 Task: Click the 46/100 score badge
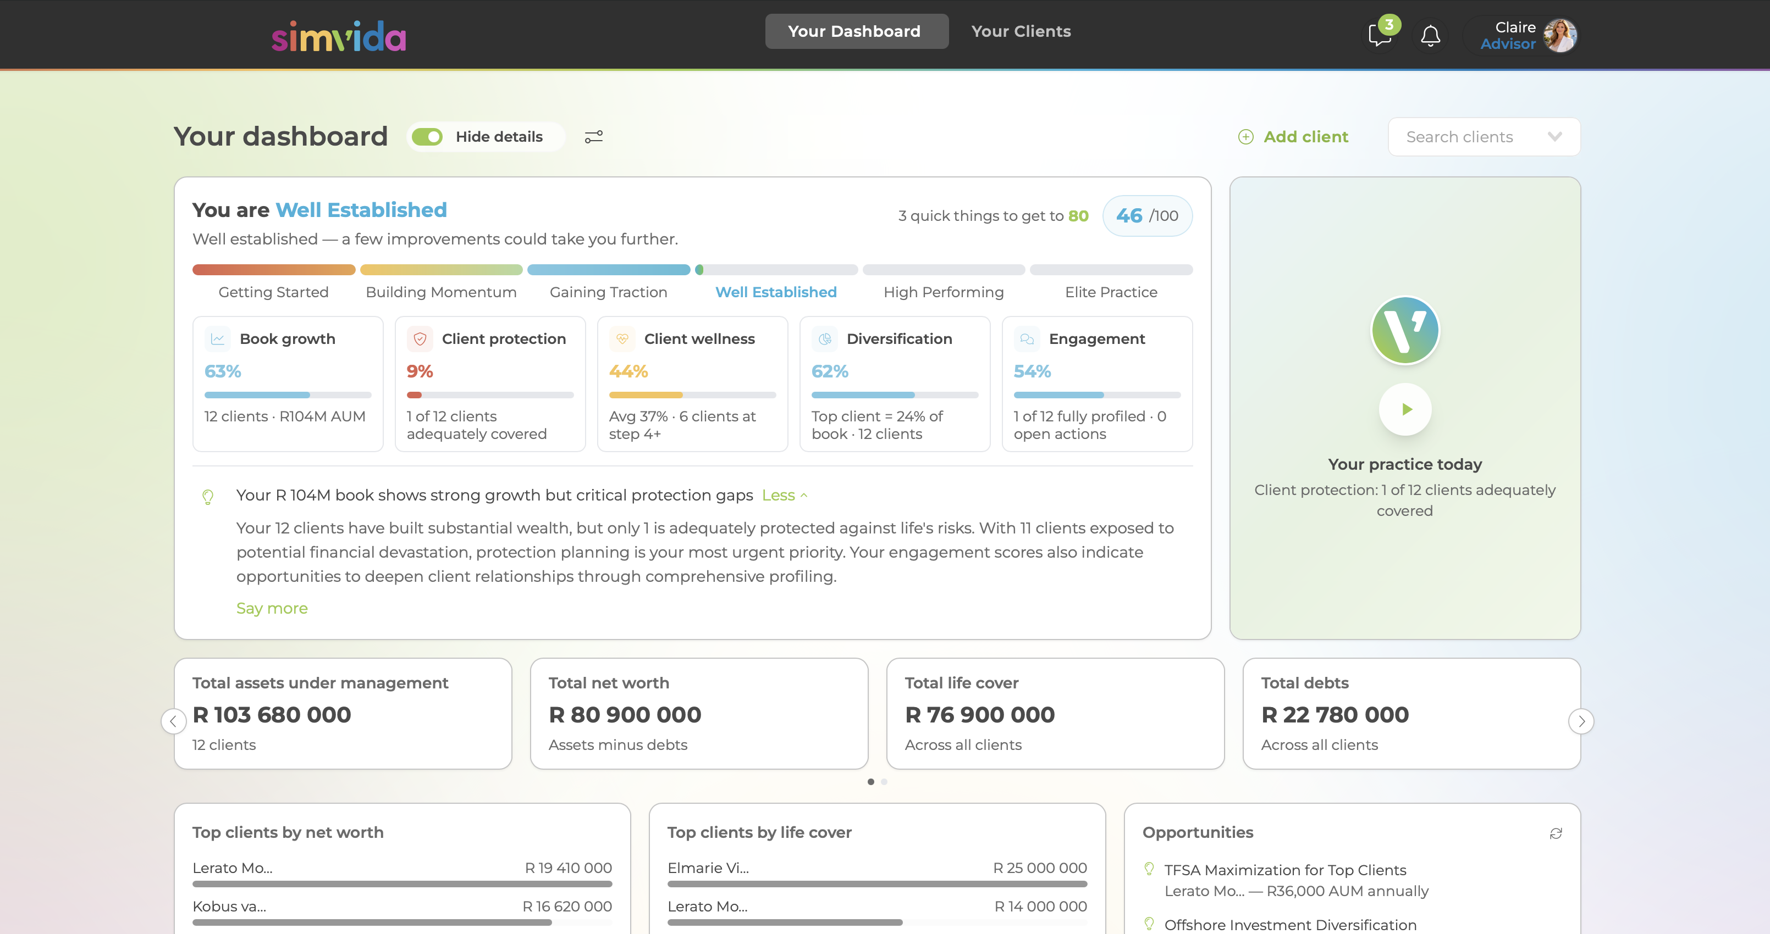[1148, 215]
